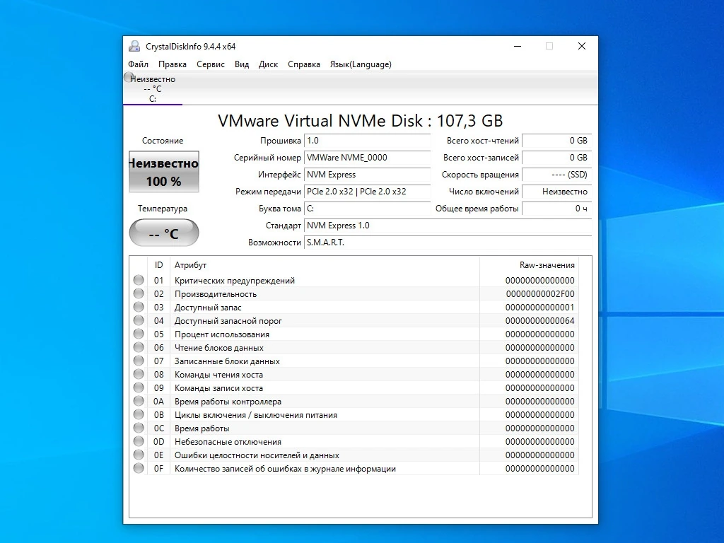Select the C: disk tab with Неизвестно status
Screen dimensions: 724x543
point(153,88)
